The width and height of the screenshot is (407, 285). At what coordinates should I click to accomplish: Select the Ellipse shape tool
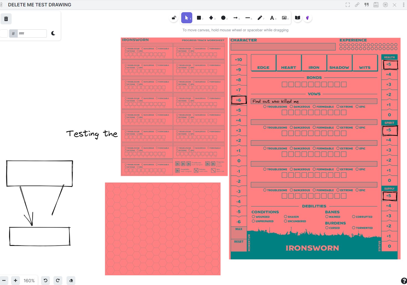[223, 18]
